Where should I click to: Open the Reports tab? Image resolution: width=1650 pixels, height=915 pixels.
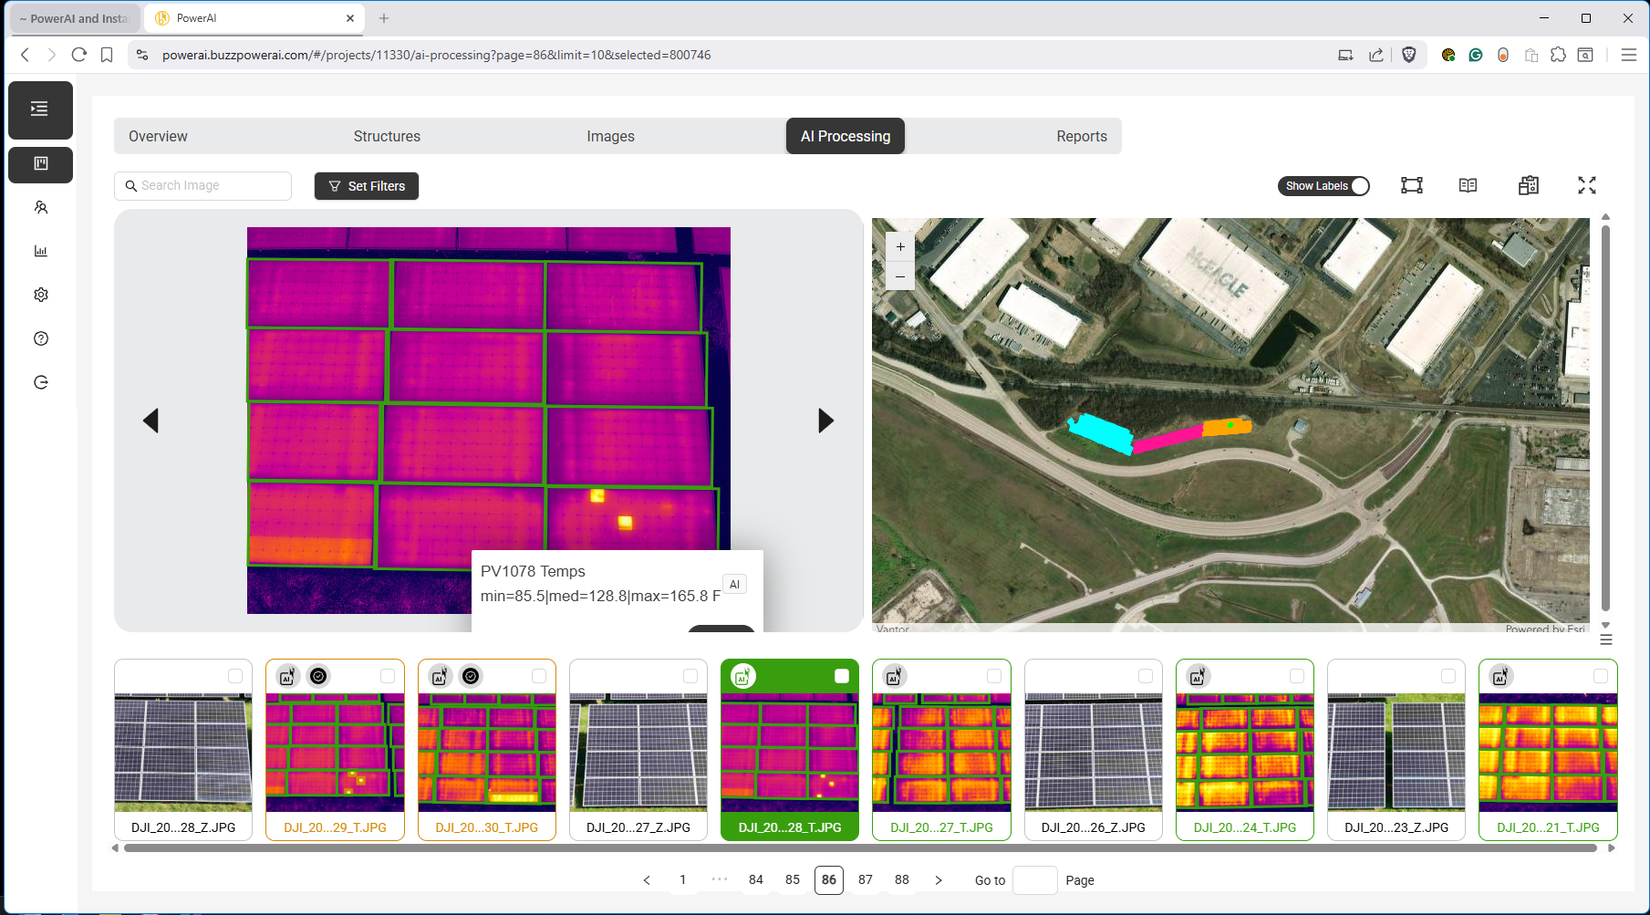(1081, 136)
